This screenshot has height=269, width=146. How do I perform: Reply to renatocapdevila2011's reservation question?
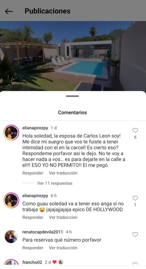(x=33, y=247)
